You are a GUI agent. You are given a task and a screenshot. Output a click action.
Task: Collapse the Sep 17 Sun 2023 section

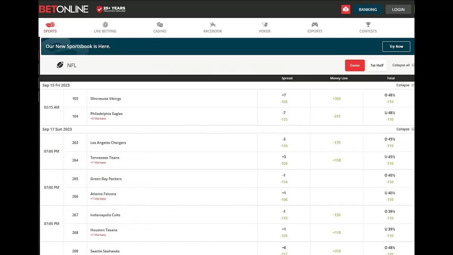pos(404,129)
